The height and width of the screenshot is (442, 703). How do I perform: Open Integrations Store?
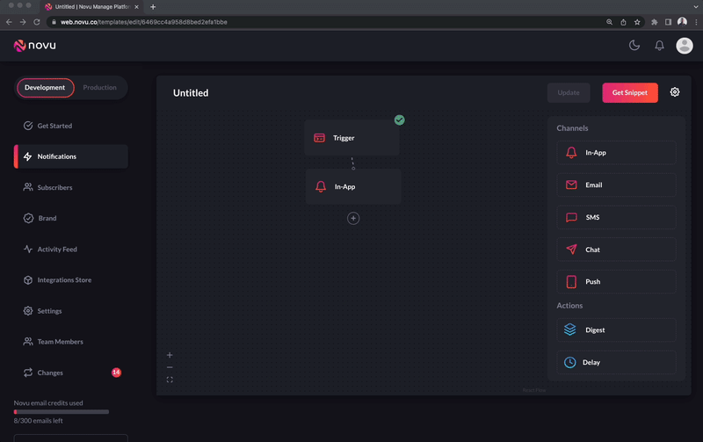[x=71, y=279]
